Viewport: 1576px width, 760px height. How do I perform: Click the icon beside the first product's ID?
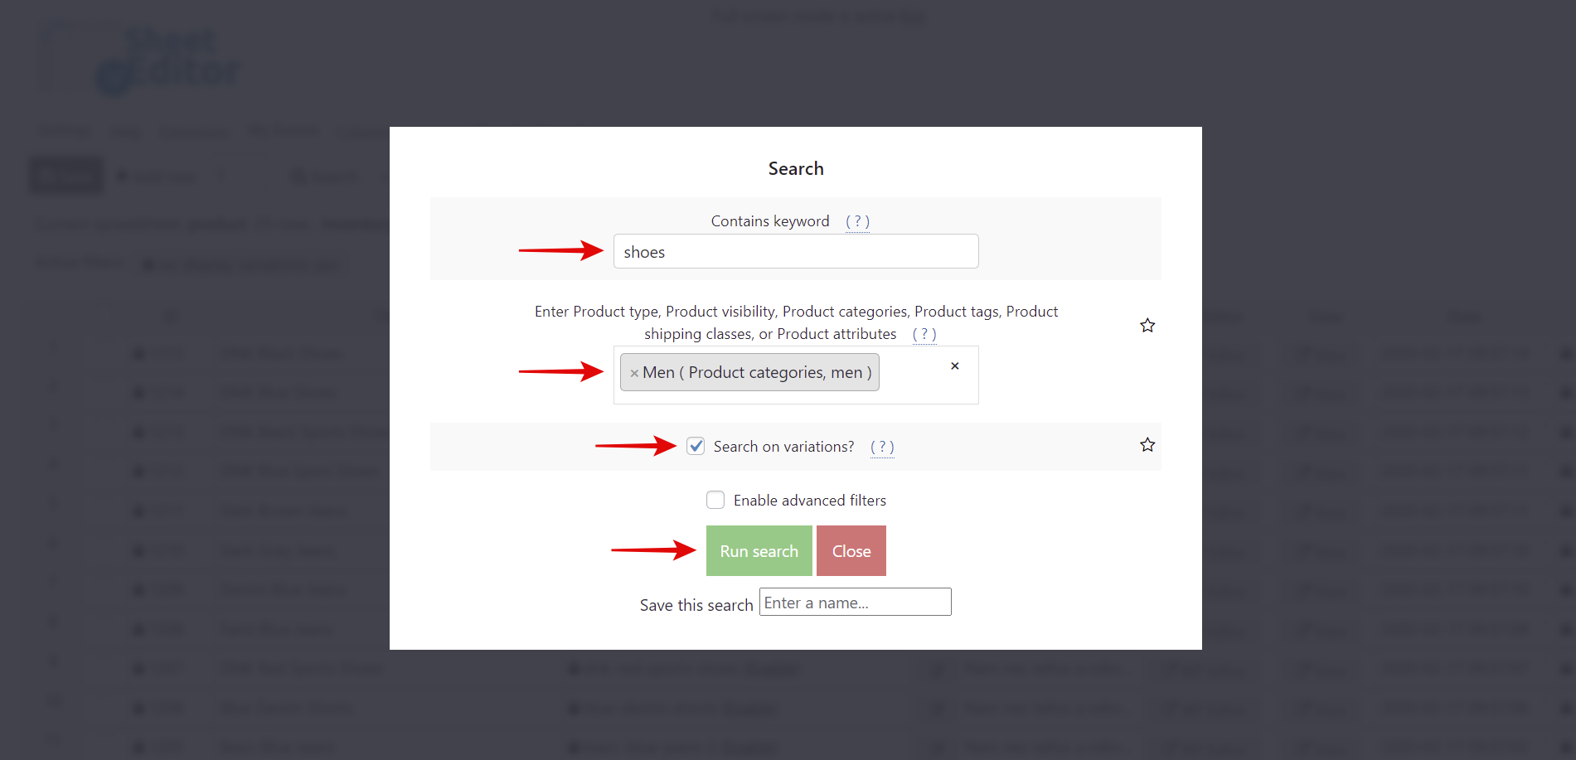(x=138, y=352)
